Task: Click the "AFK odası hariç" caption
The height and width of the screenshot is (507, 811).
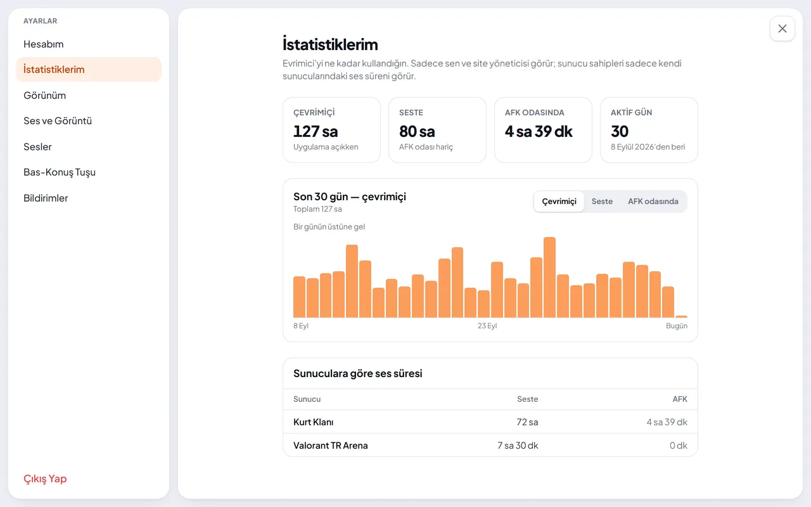Action: tap(426, 147)
